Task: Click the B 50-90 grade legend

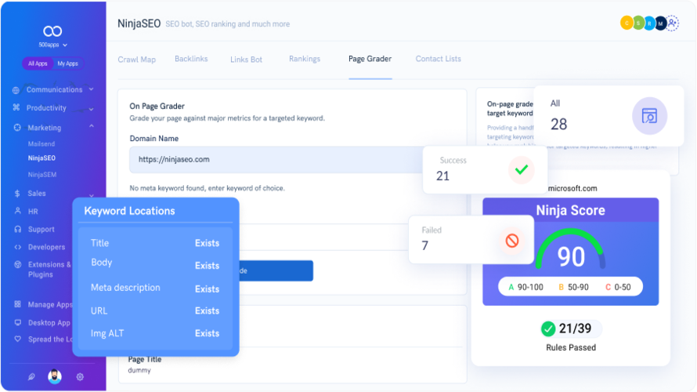Action: coord(573,287)
